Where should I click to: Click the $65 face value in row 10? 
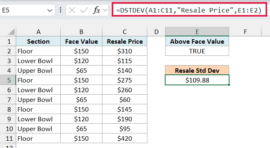(81, 129)
